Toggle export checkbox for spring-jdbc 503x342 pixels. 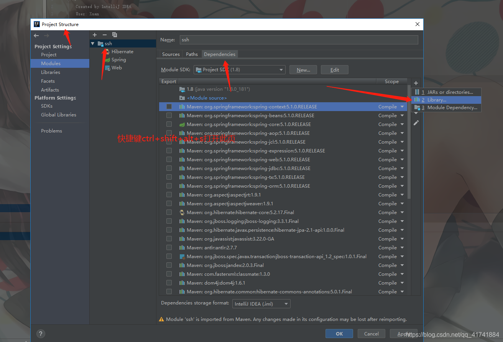169,169
